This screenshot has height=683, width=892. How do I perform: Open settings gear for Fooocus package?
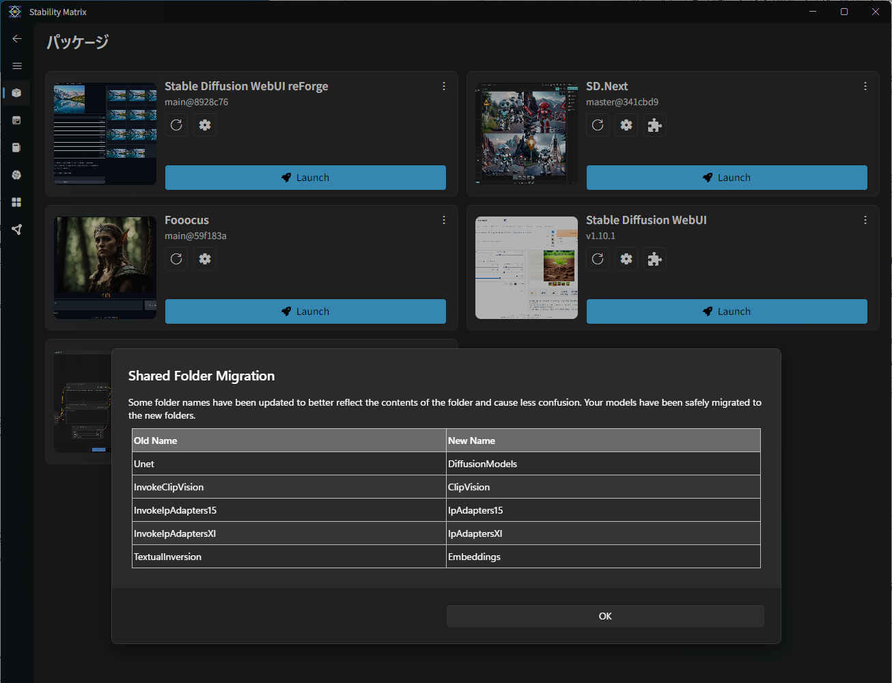205,259
